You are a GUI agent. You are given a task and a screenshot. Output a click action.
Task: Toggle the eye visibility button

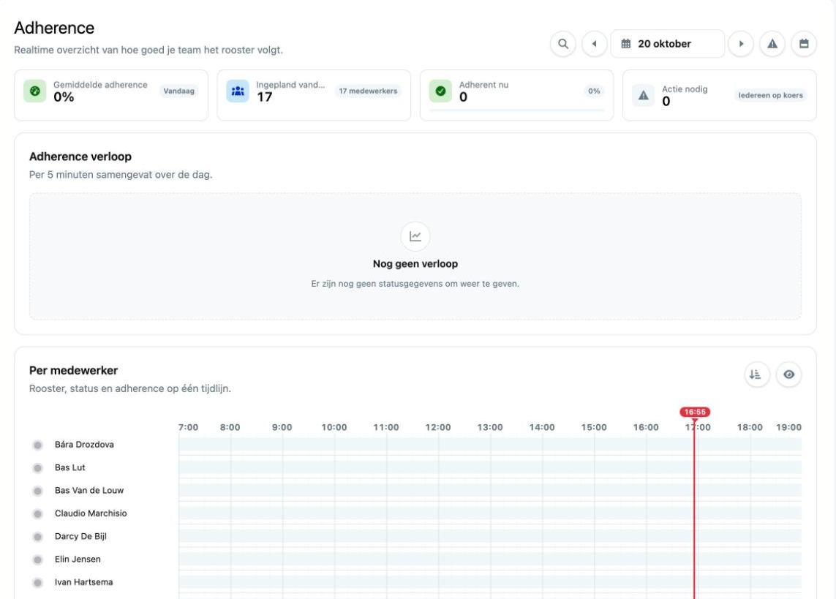click(x=788, y=374)
